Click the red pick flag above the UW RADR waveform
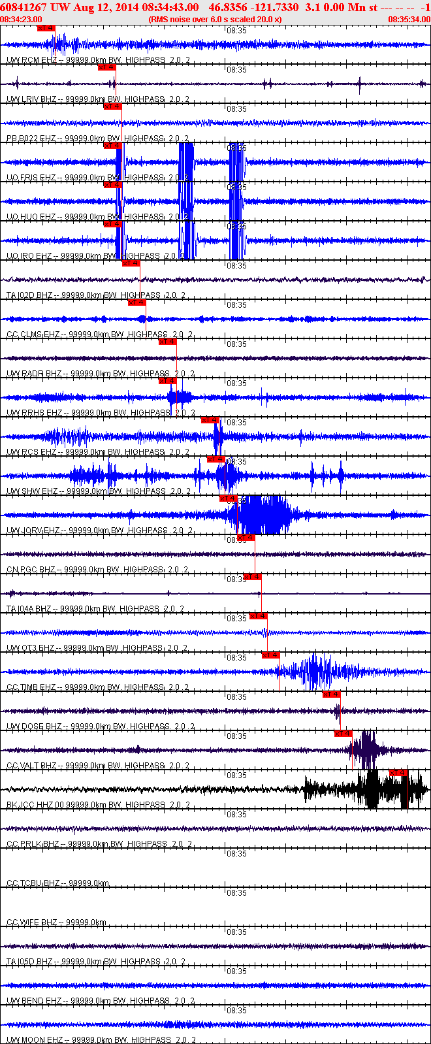 tap(168, 342)
